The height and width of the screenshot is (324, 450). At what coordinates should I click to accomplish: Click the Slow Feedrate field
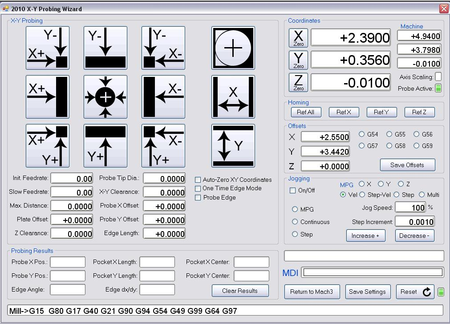pos(72,192)
